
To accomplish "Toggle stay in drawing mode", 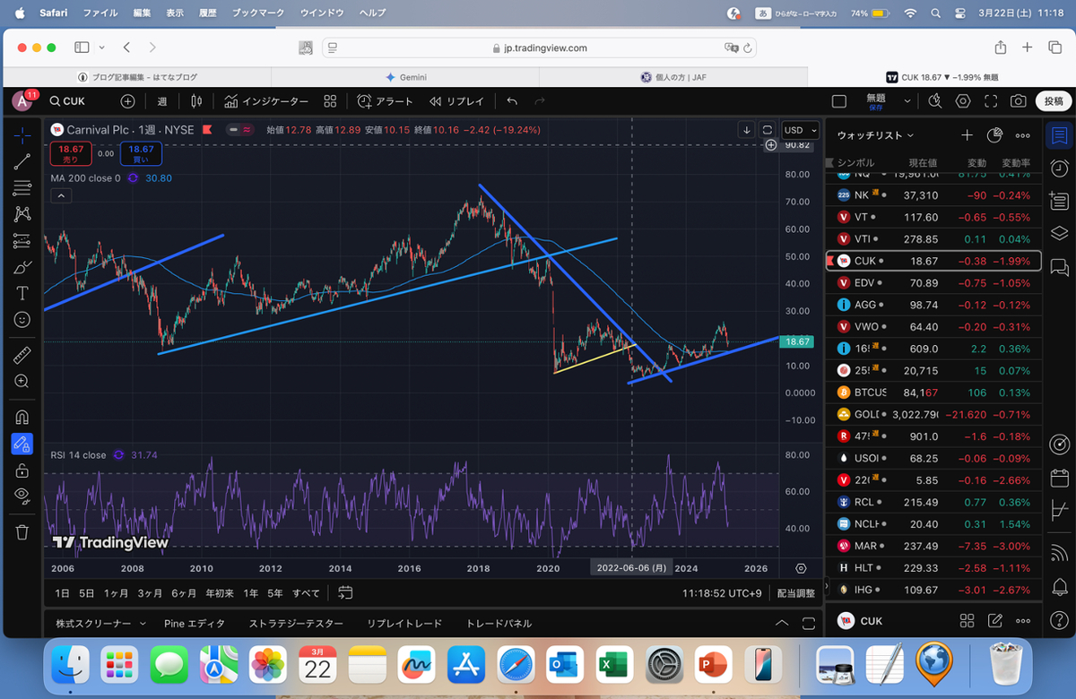I will [22, 444].
